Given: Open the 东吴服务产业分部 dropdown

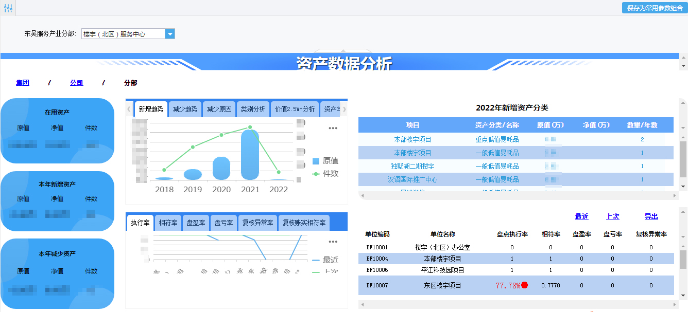Looking at the screenshot, I should pos(169,33).
